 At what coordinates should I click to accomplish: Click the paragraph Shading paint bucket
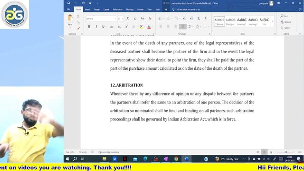(197, 27)
